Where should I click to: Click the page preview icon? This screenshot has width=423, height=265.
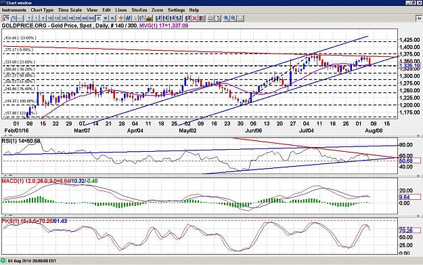coord(218,18)
